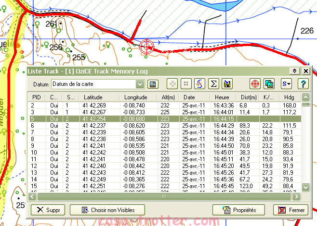Click longitude cell -0 08,620
Viewport: 317px width, 226px height.
[x=134, y=126]
